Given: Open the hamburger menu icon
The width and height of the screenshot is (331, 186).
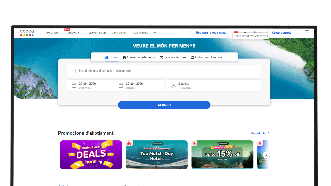Looking at the screenshot, I should point(307,32).
